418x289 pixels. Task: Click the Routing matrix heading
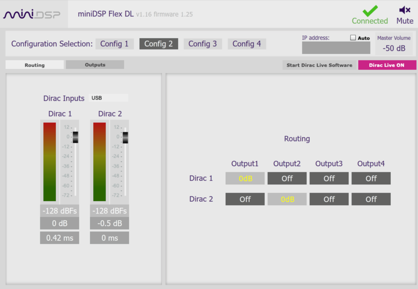[x=297, y=139]
